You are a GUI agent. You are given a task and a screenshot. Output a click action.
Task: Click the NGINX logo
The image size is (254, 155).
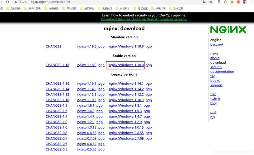tap(228, 30)
